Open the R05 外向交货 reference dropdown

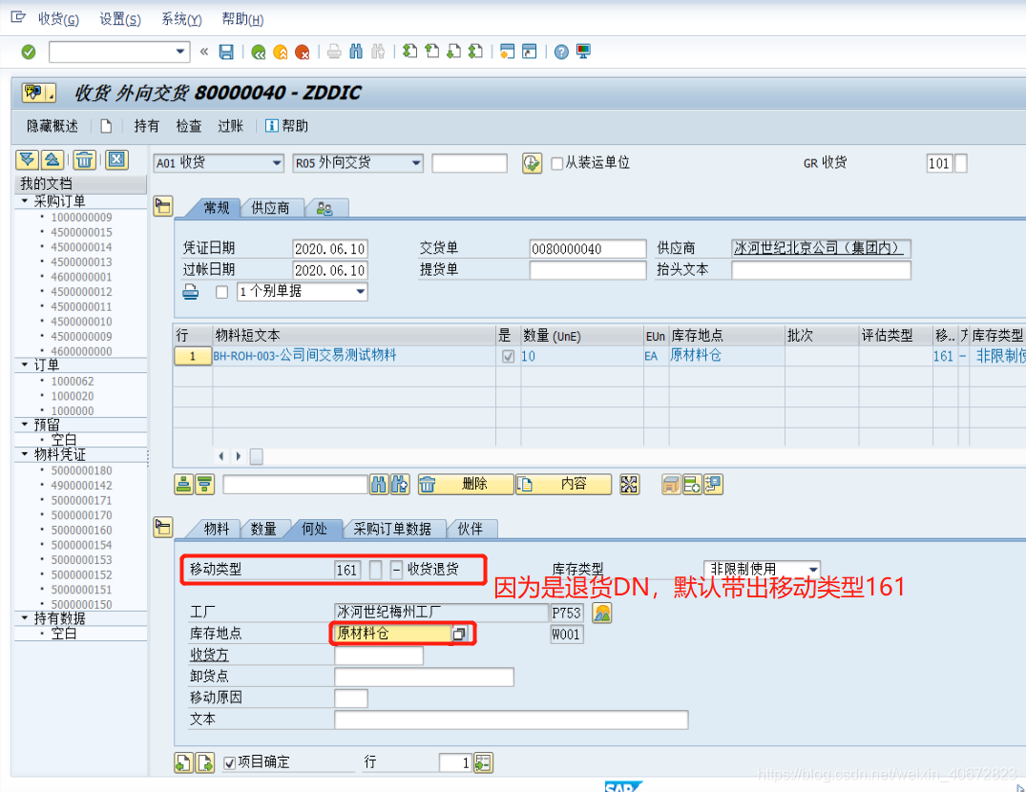(416, 163)
